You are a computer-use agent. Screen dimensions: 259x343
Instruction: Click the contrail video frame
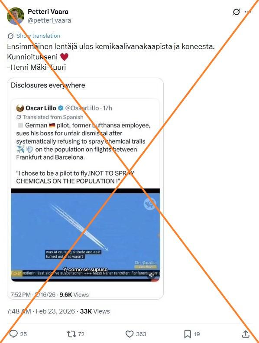click(85, 235)
